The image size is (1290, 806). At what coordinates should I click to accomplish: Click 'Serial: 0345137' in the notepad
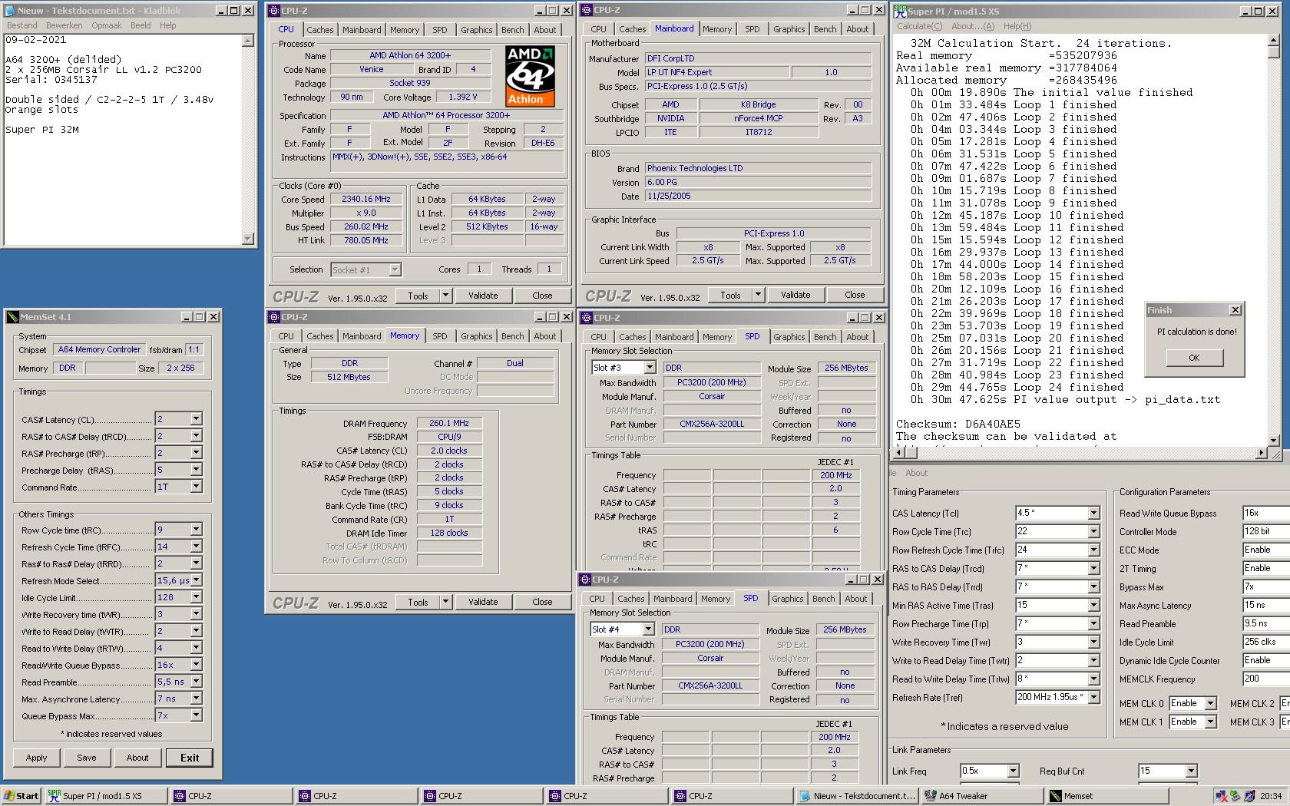[x=51, y=80]
